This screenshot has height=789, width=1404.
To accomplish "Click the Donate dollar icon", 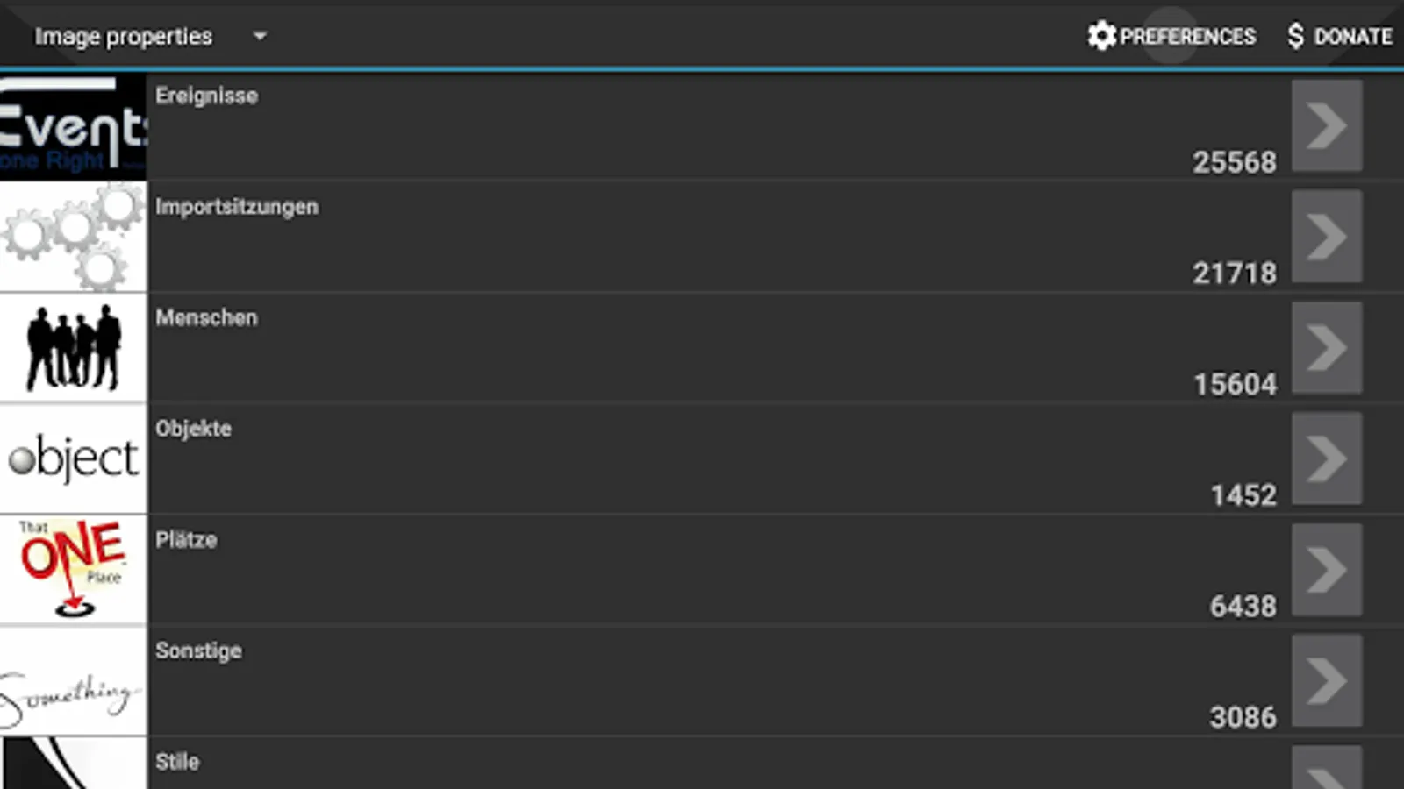I will pyautogui.click(x=1295, y=36).
